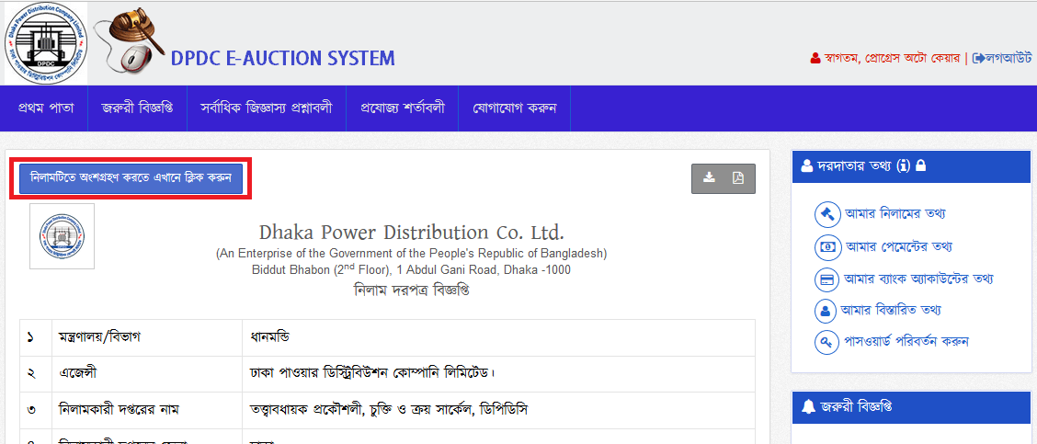Viewport: 1037px width, 444px height.
Task: Click the user icon next to স্বাগতম
Action: pyautogui.click(x=815, y=59)
